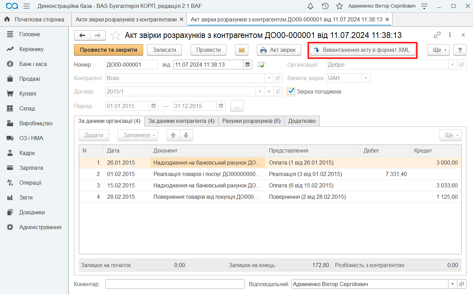
Task: Expand the Організація dropdown arrow
Action: coord(453,65)
